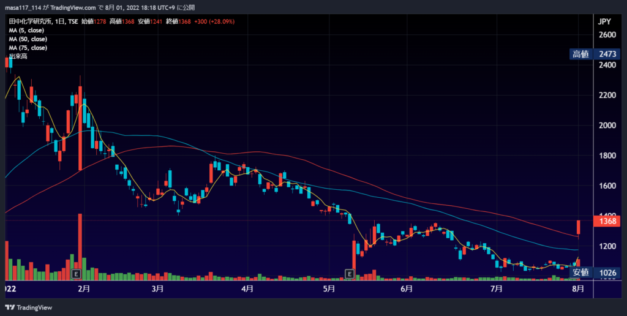Click the 1600 price axis value
The height and width of the screenshot is (316, 627).
(607, 186)
